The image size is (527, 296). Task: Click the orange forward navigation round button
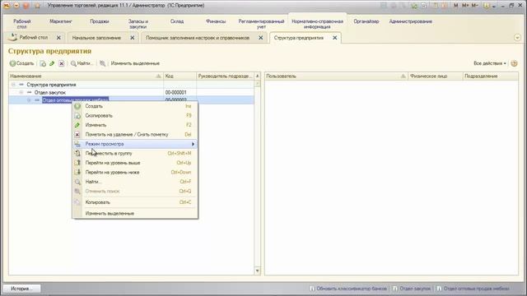pyautogui.click(x=26, y=6)
